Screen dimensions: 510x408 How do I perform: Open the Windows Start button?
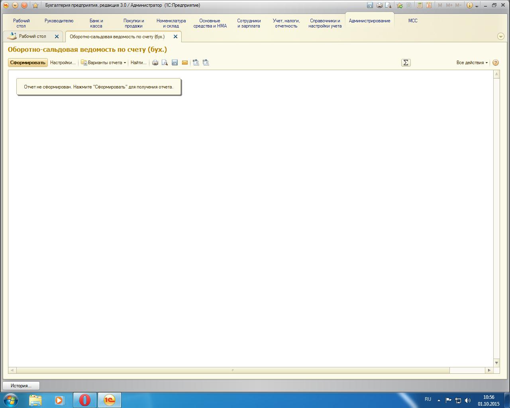click(x=11, y=400)
